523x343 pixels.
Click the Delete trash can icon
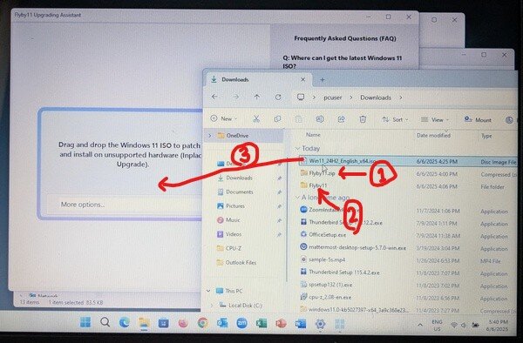click(363, 119)
